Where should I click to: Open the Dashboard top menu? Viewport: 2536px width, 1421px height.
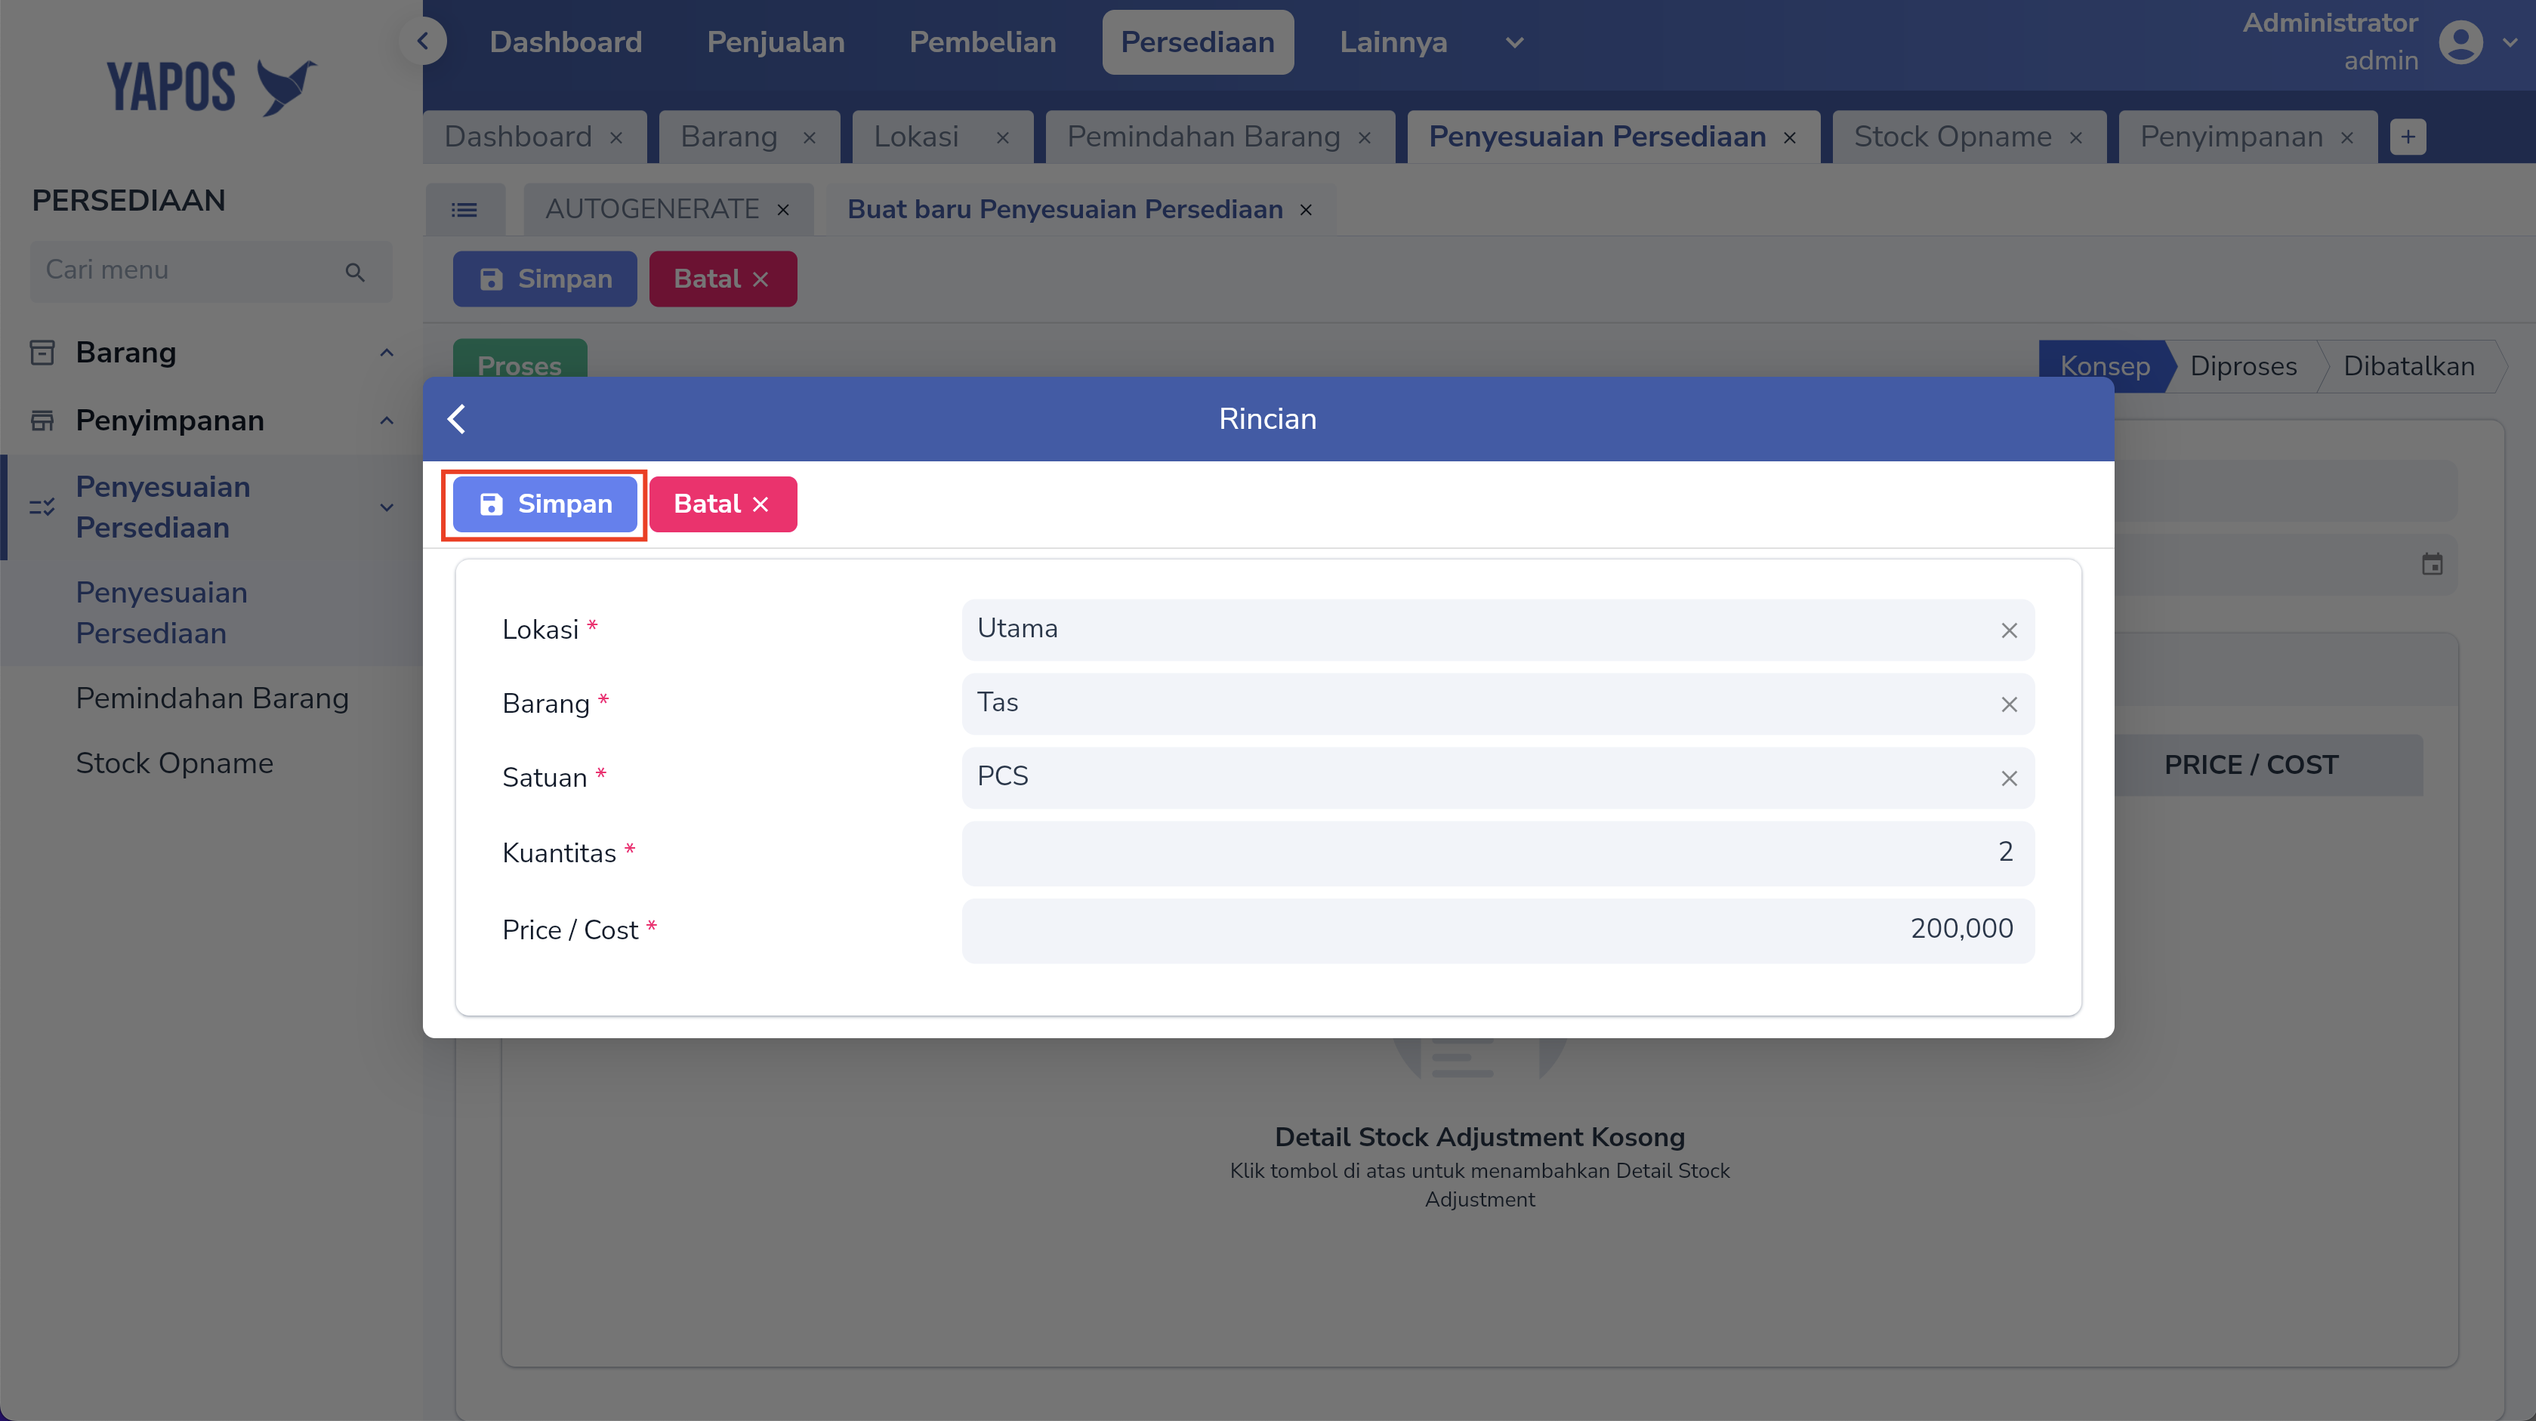pos(565,42)
